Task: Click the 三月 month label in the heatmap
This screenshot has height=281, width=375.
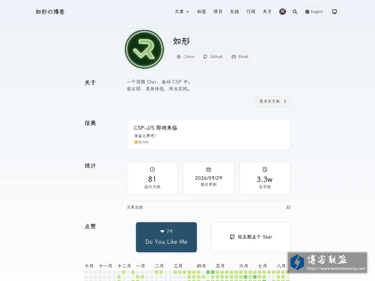Action: [x=178, y=266]
